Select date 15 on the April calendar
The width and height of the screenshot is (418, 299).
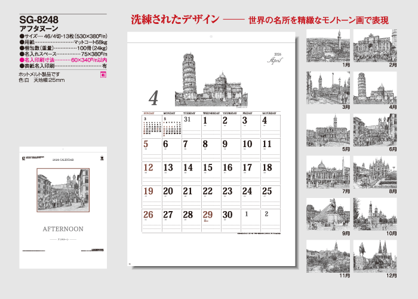click(x=208, y=168)
